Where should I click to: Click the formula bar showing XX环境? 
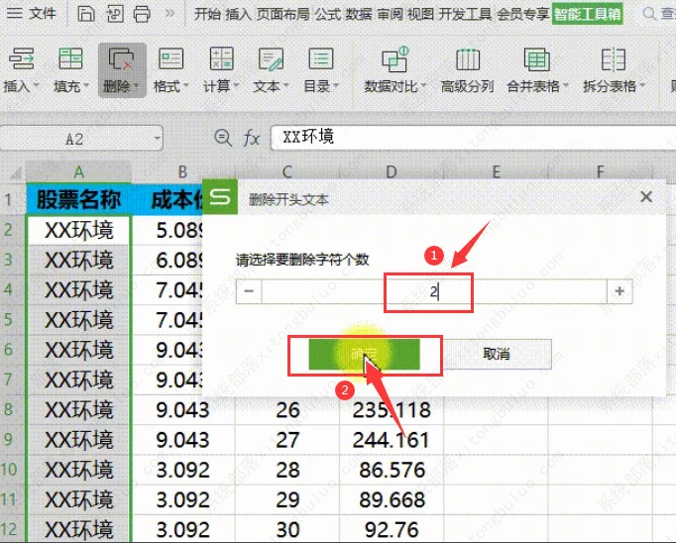point(473,138)
